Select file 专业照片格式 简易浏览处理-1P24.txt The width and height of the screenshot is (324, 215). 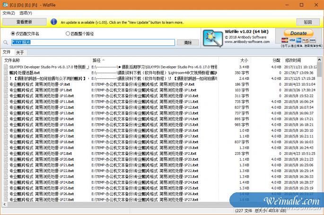[x=42, y=182]
